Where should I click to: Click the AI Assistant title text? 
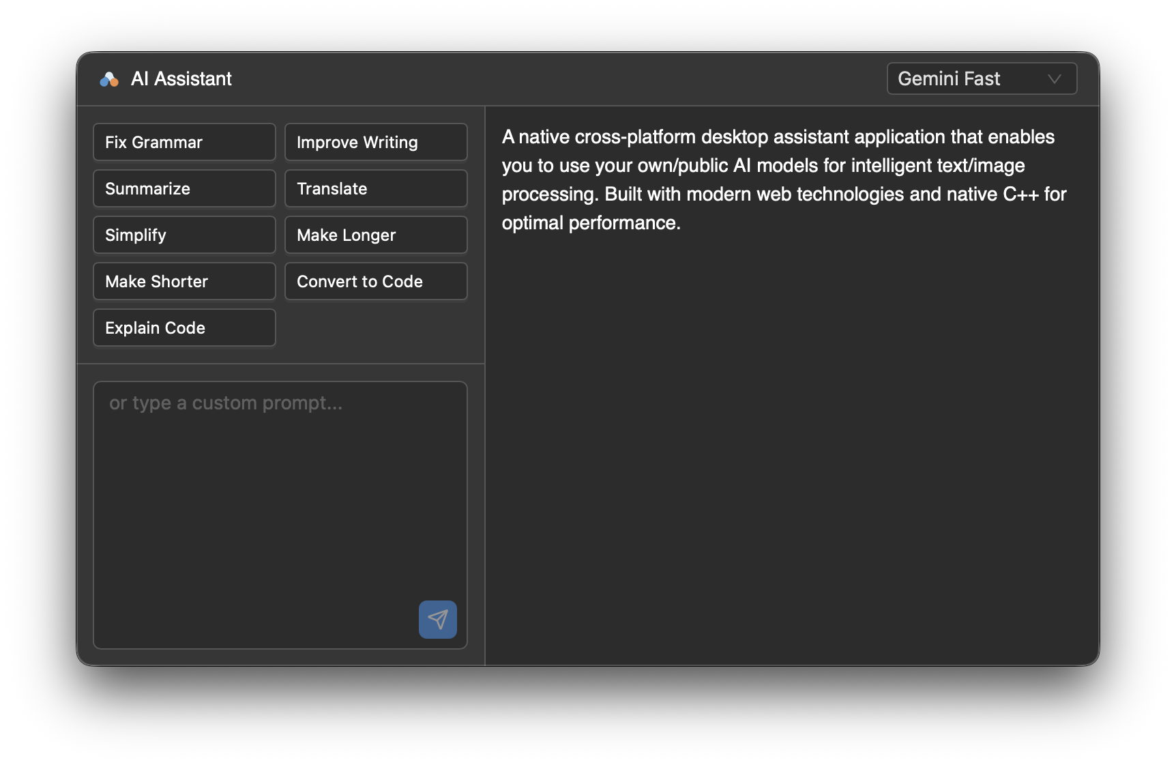(181, 78)
